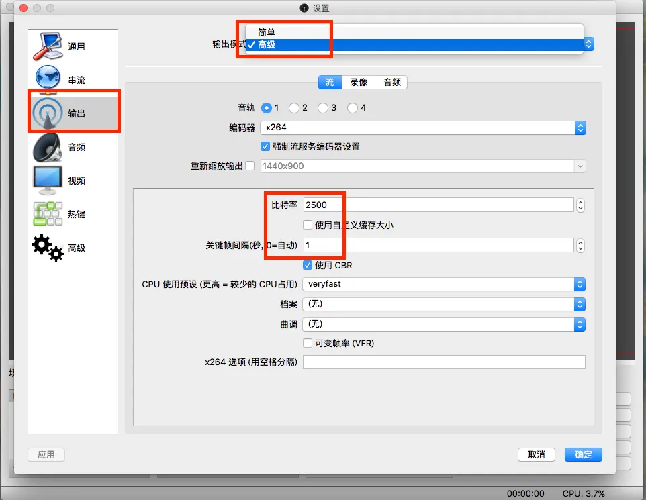Open the 通用 general settings icon
This screenshot has height=500, width=646.
point(48,46)
